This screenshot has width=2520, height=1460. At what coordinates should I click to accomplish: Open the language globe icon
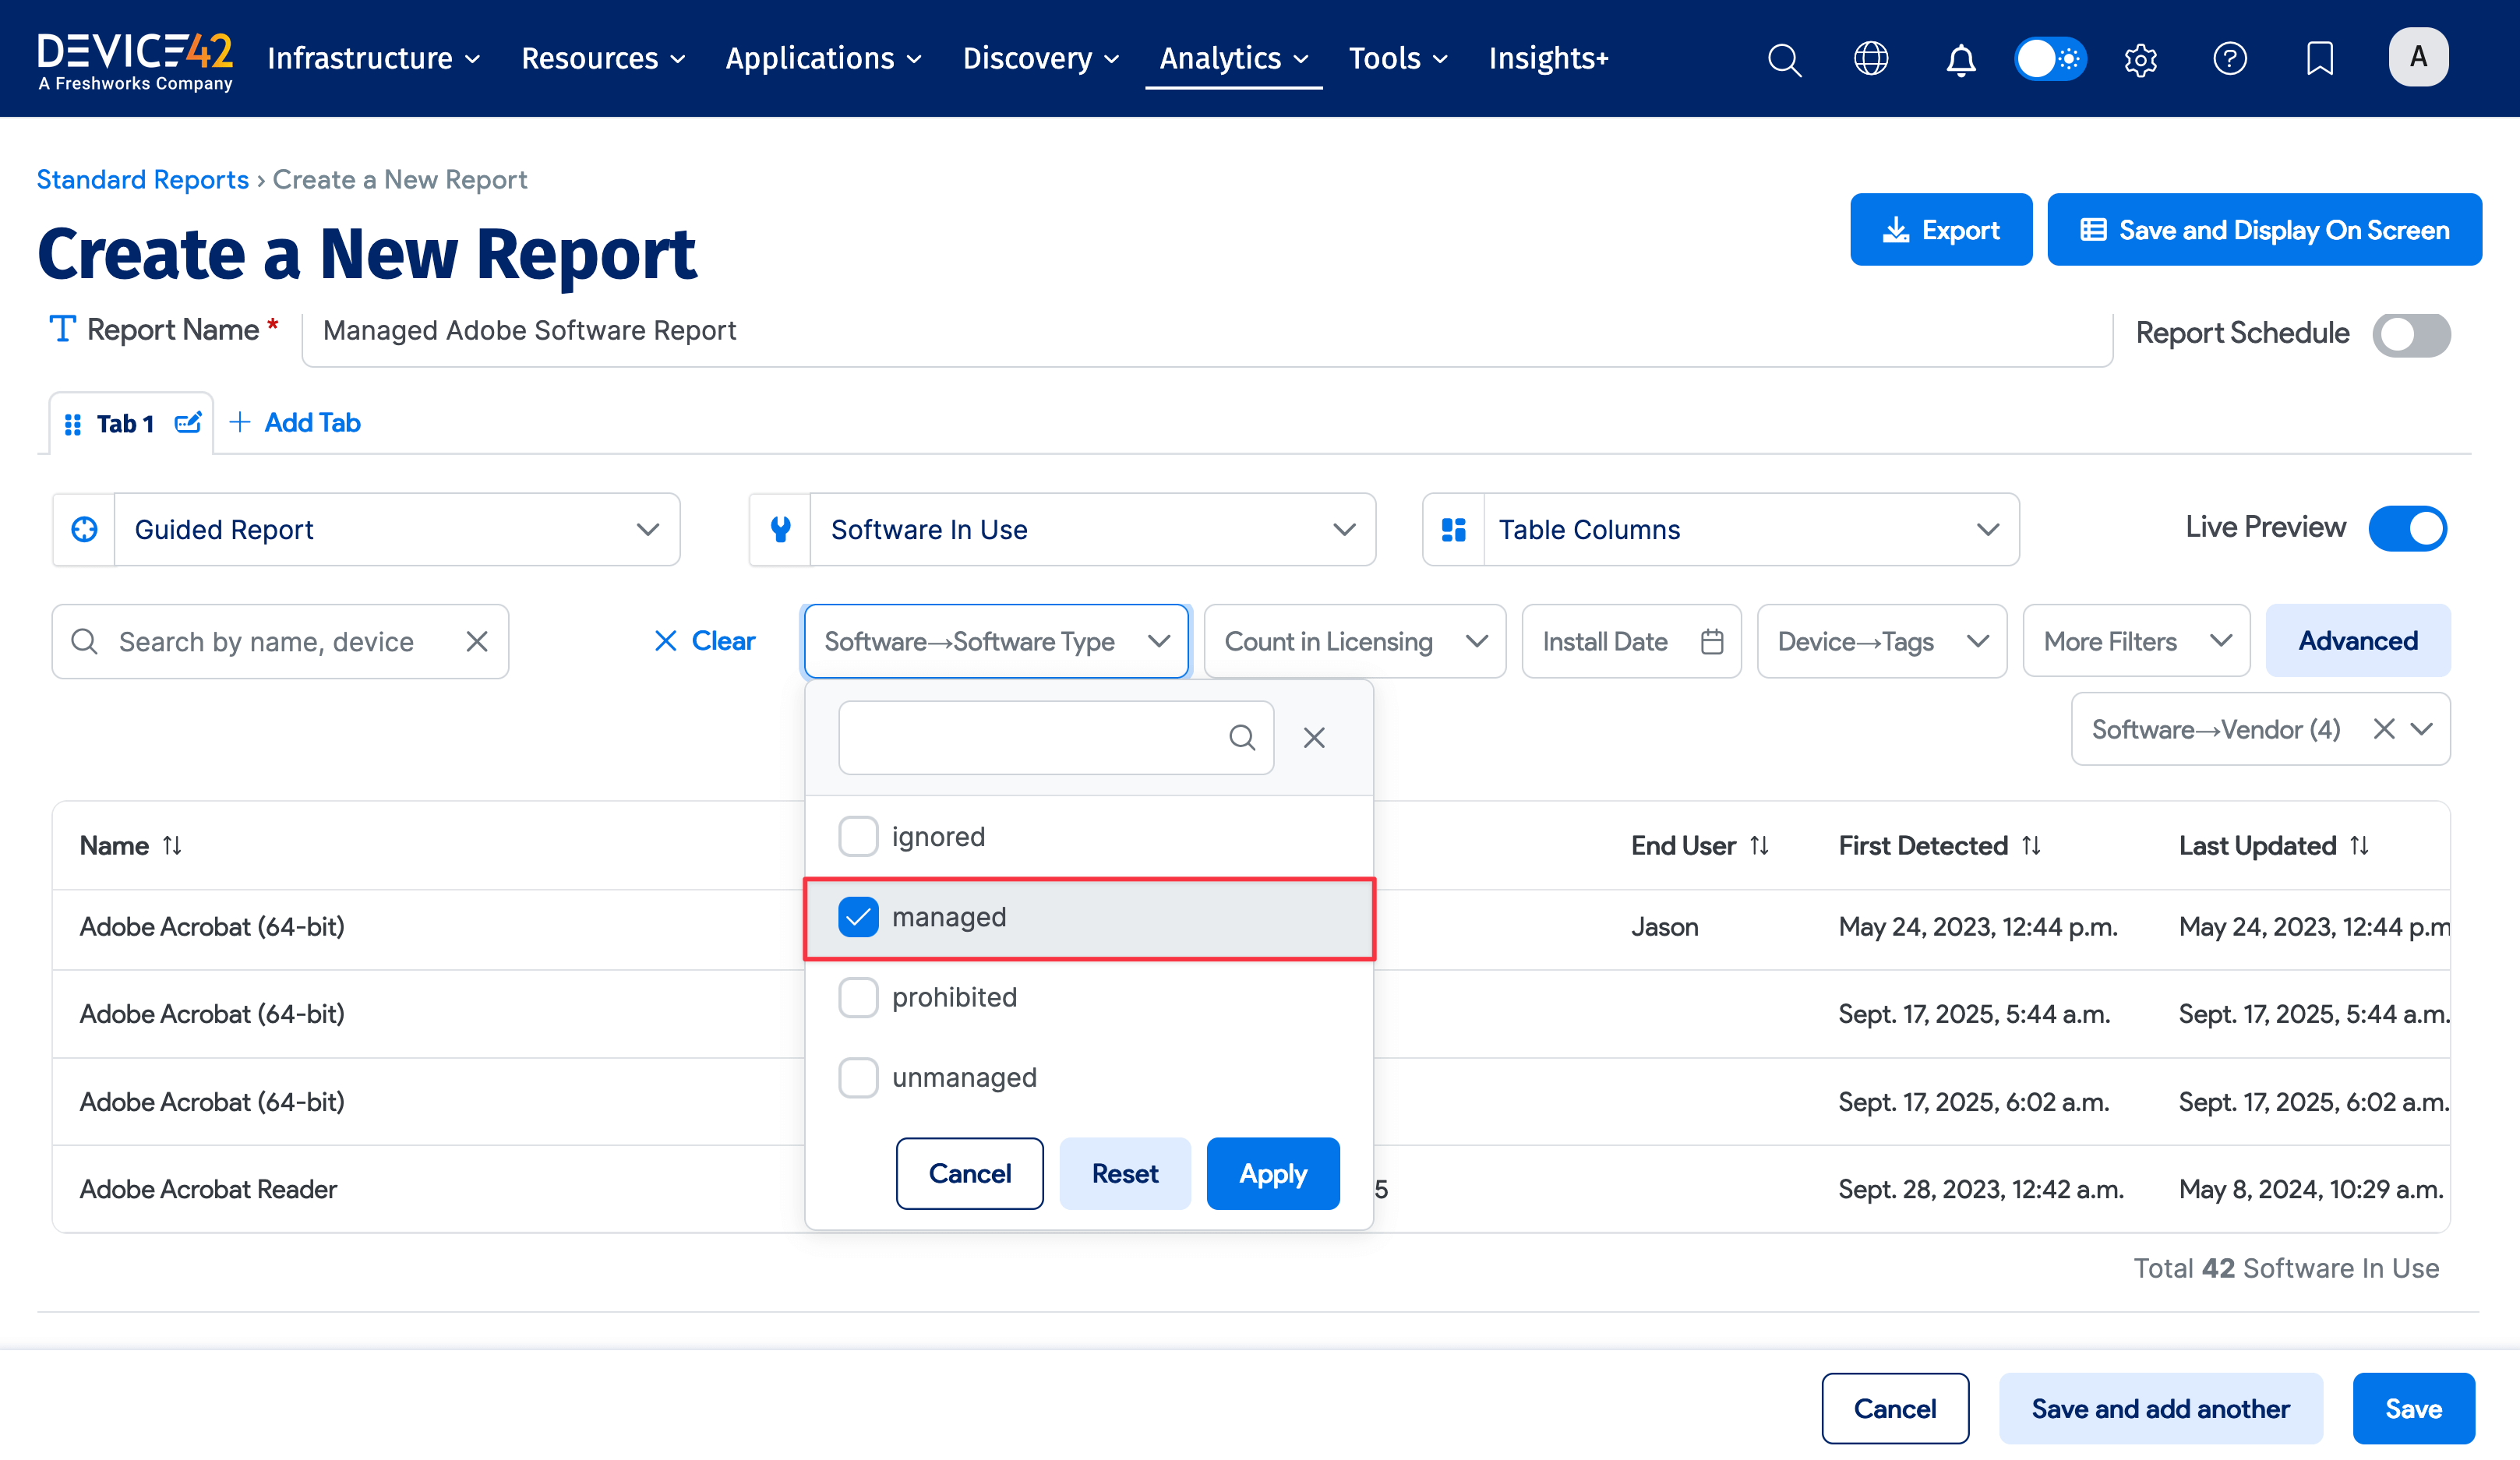[x=1871, y=59]
